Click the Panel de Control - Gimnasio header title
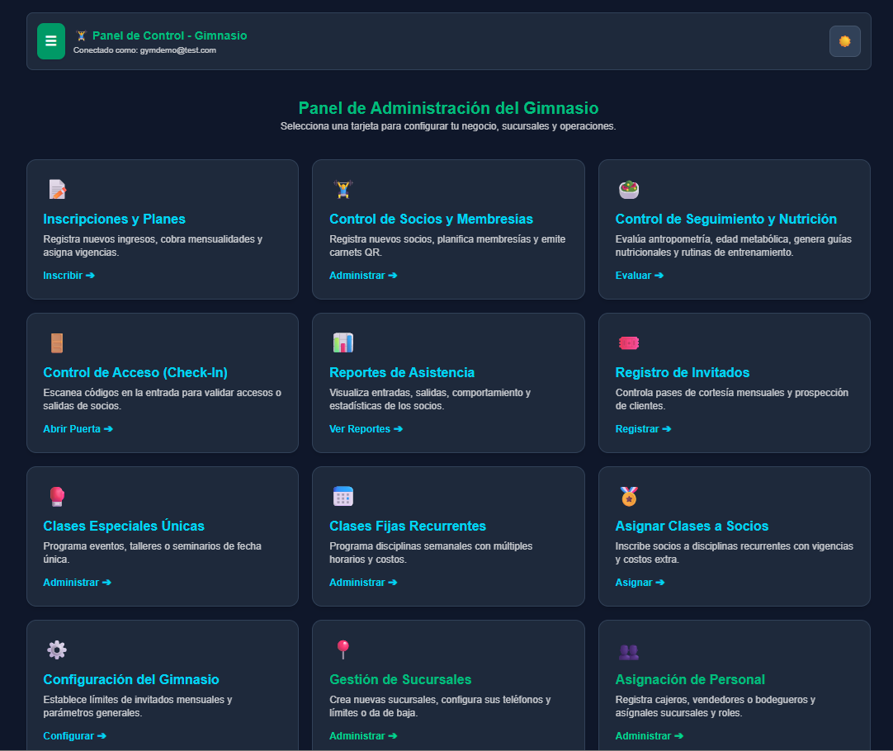893x751 pixels. pos(170,35)
